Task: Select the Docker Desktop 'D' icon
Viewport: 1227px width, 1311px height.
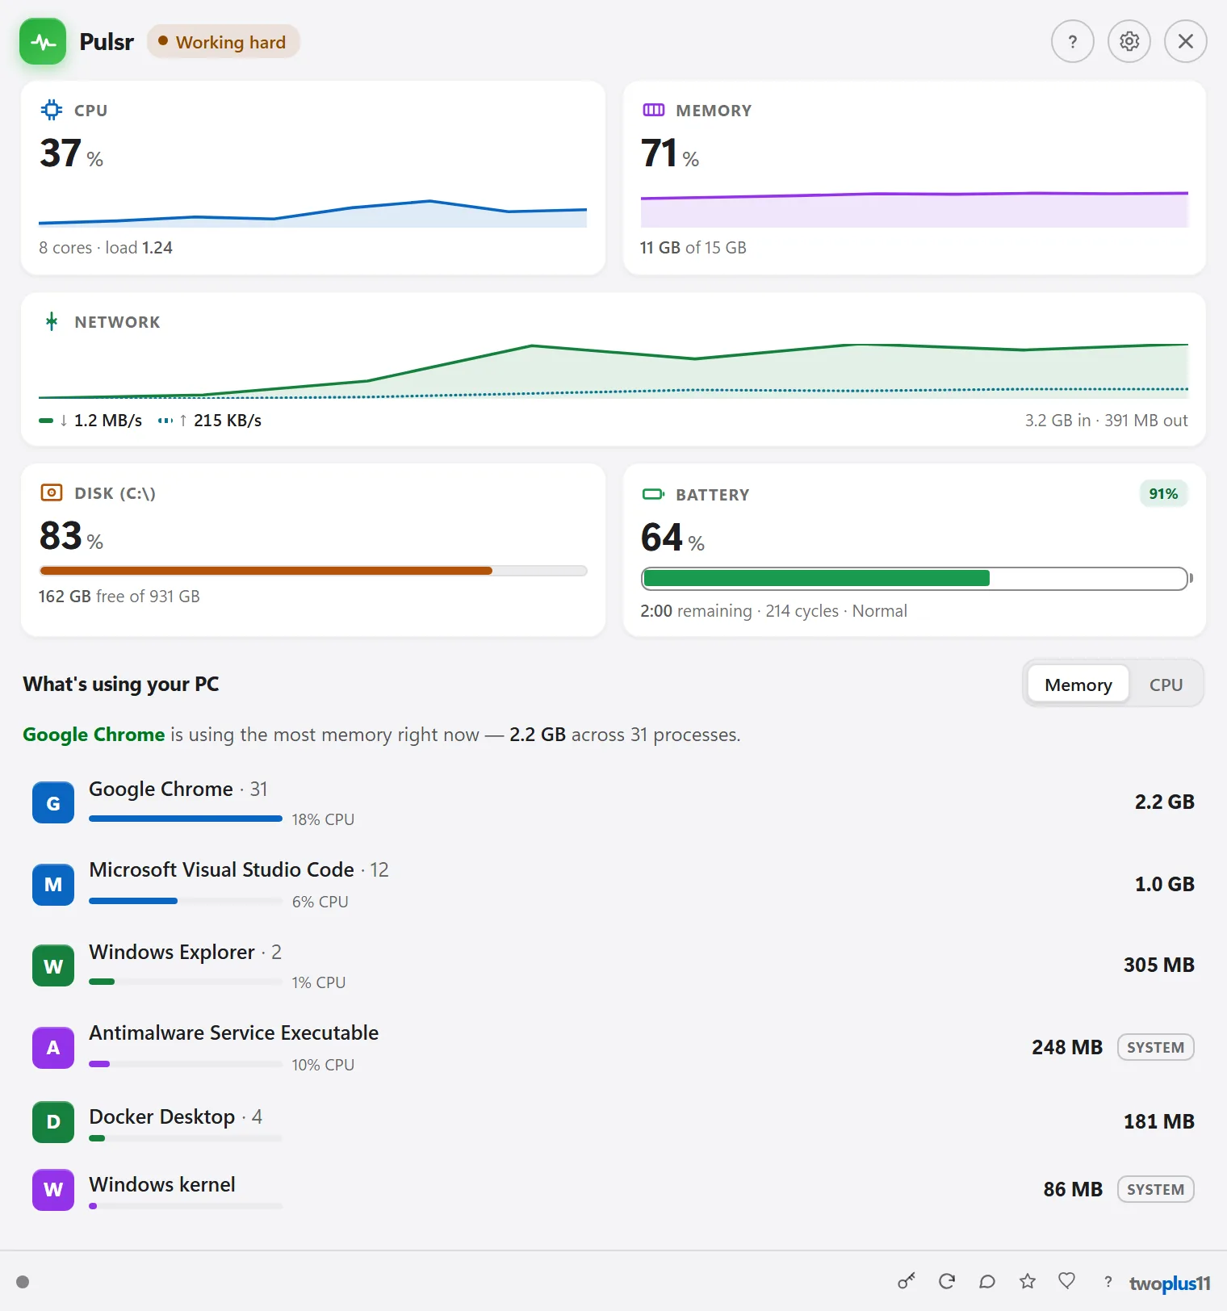Action: tap(53, 1122)
